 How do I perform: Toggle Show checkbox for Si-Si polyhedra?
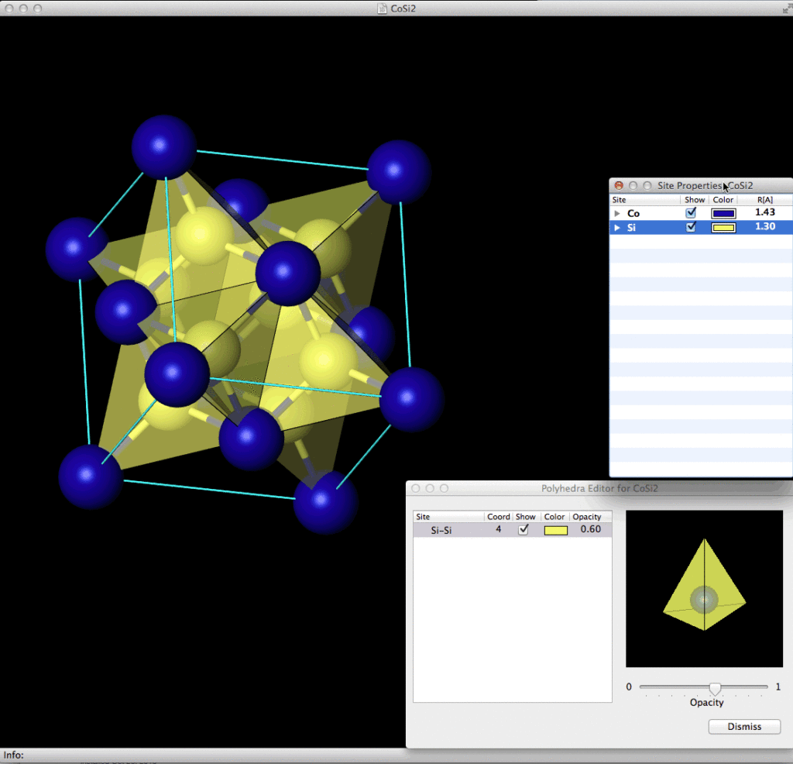pyautogui.click(x=524, y=530)
